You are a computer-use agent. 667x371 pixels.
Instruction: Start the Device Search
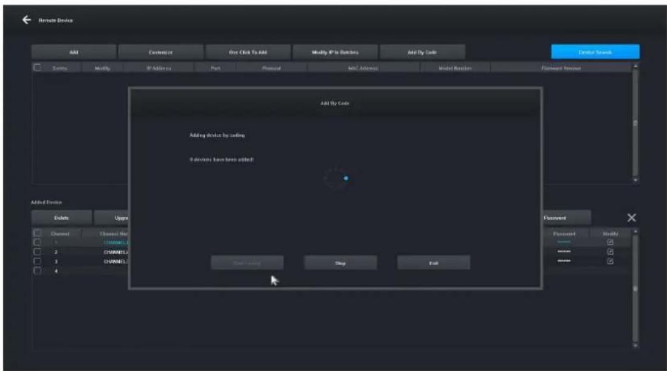595,52
